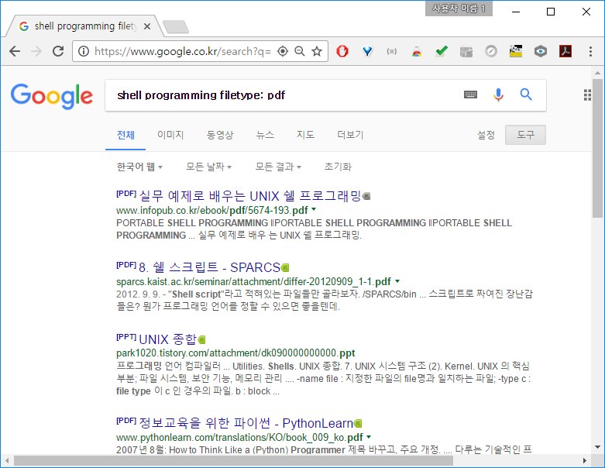
Task: Open the curly braces extension icon
Action: coord(392,51)
